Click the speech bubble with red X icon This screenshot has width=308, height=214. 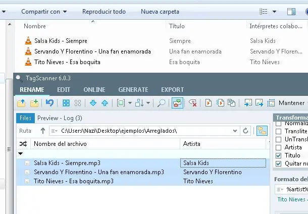pos(193,103)
